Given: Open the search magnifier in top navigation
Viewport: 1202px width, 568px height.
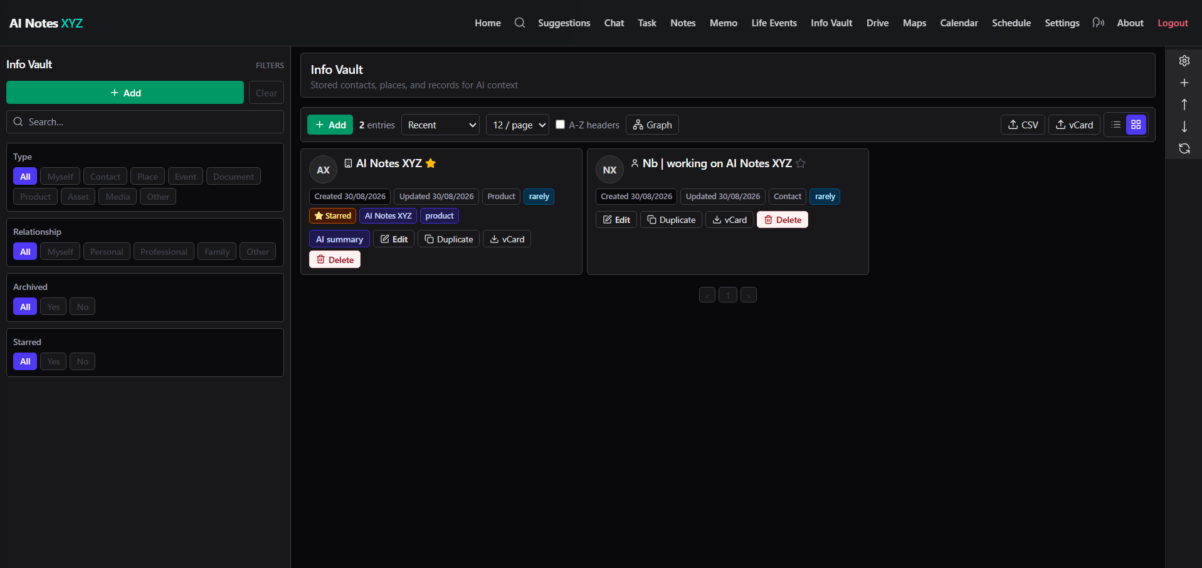Looking at the screenshot, I should (520, 23).
